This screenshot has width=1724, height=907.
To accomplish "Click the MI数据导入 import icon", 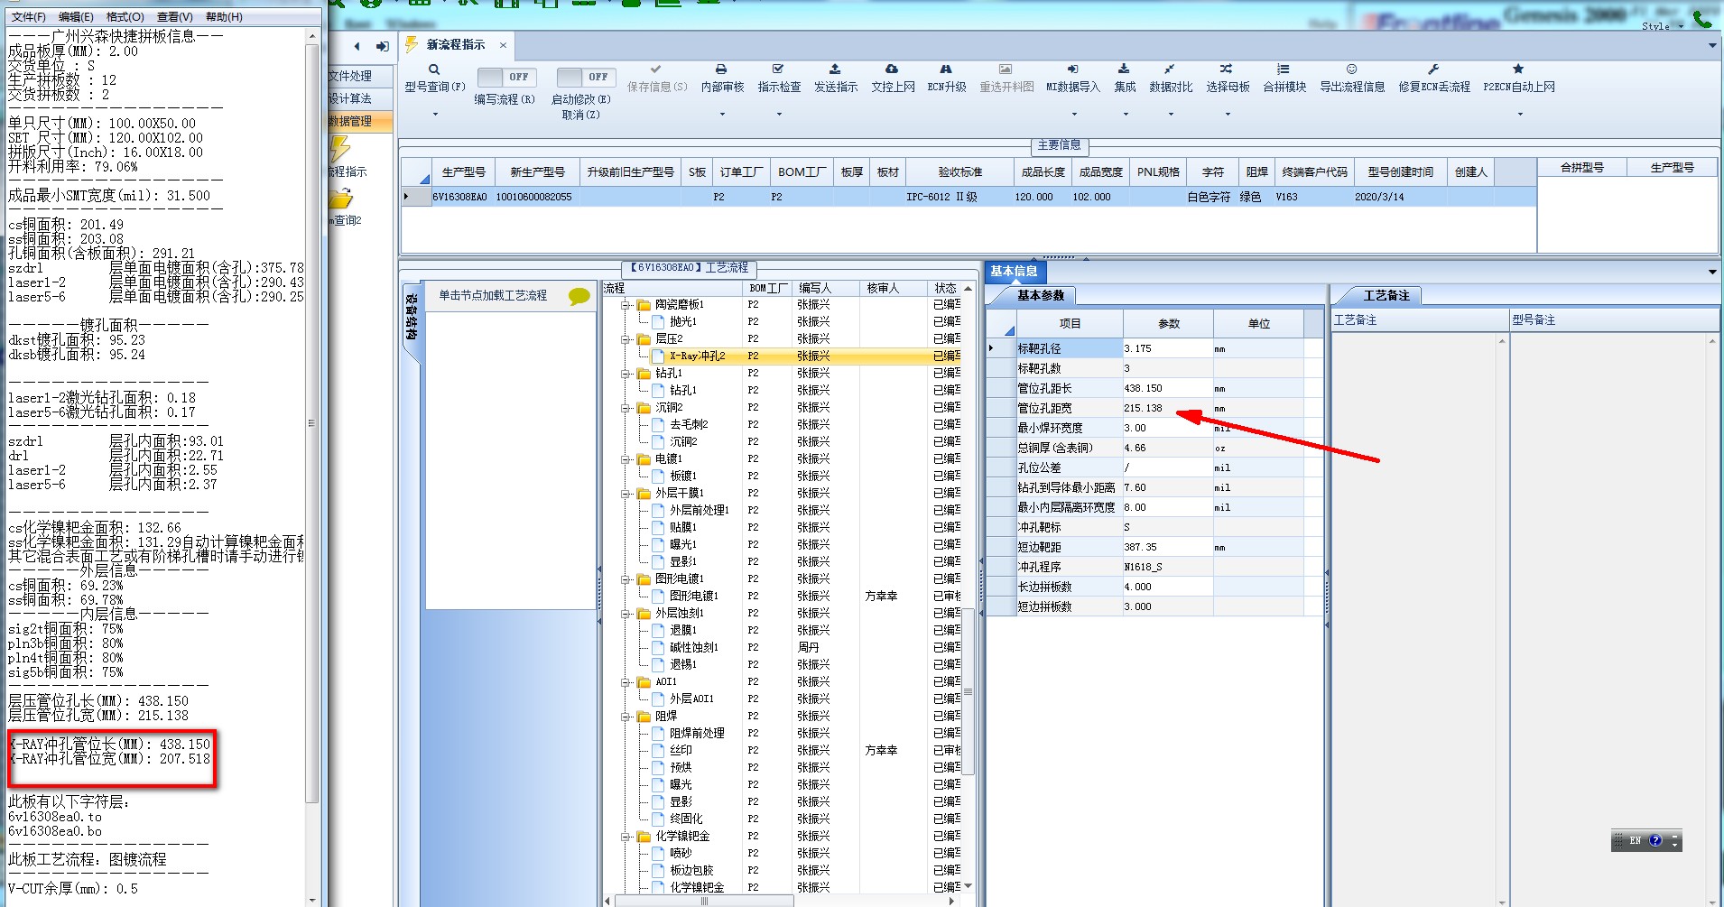I will click(1072, 69).
